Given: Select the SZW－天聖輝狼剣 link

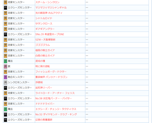Looking at the screenshot, I should (45, 40).
